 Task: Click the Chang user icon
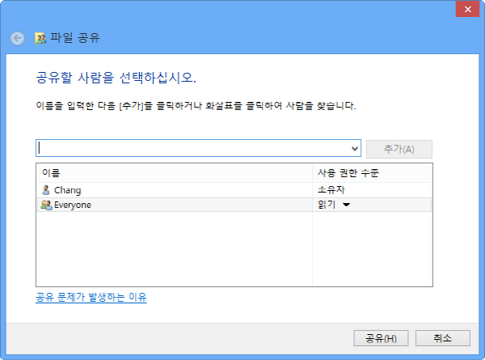tap(46, 190)
